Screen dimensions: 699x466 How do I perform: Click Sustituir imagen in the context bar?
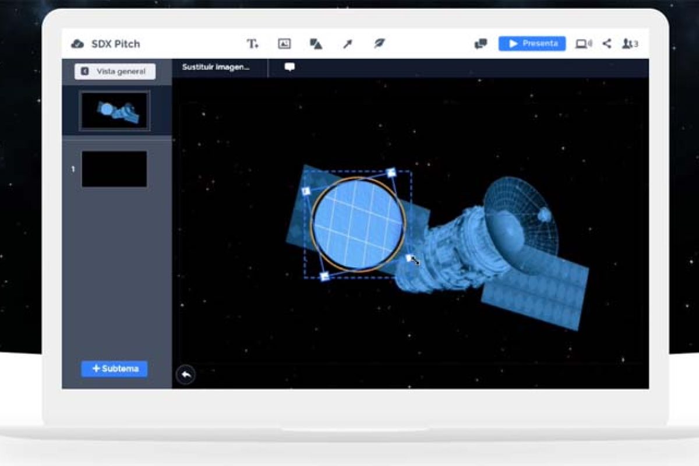[x=216, y=67]
